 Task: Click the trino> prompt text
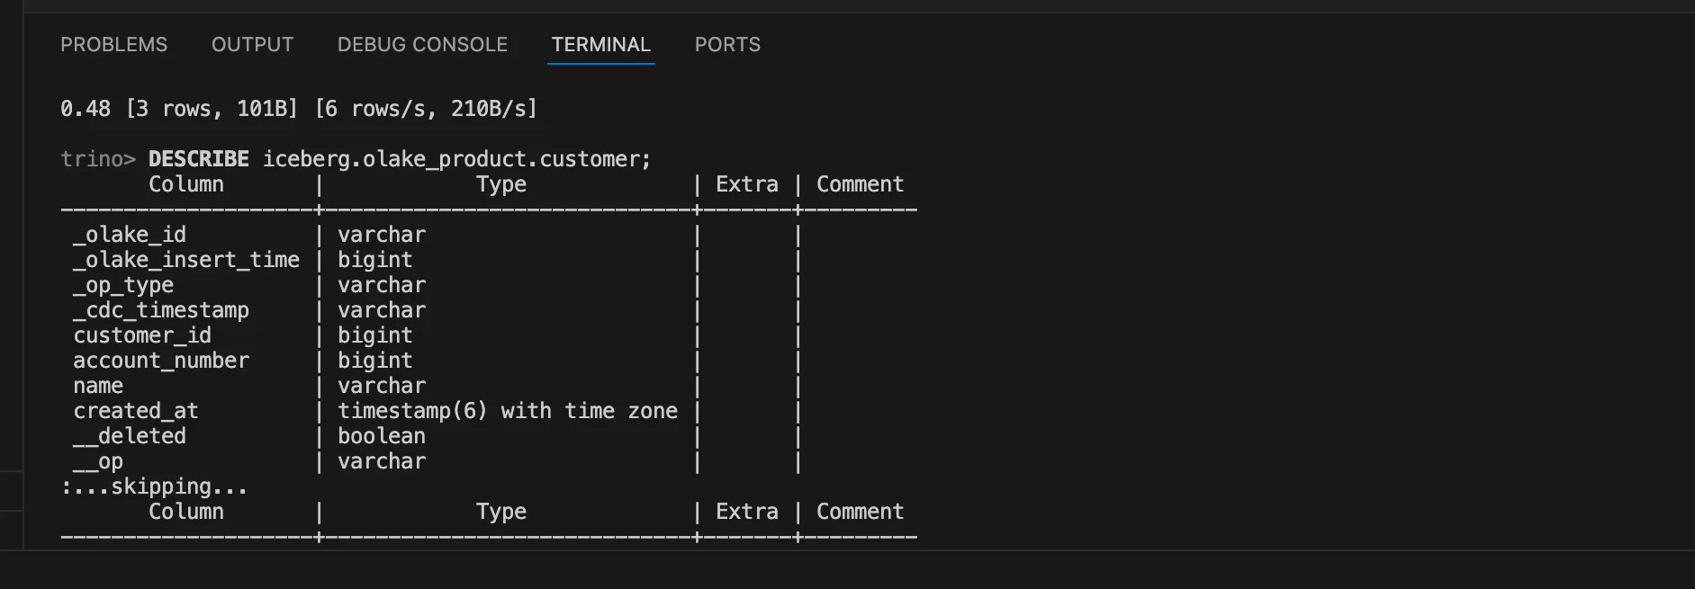[97, 159]
